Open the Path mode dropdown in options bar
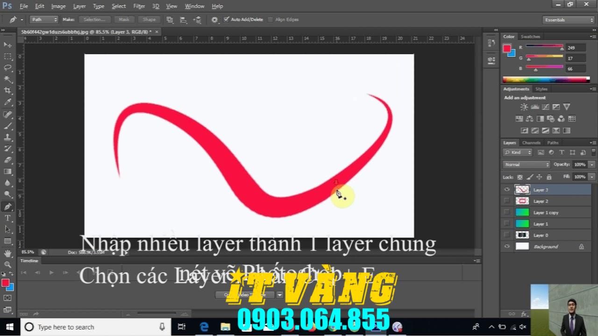Image resolution: width=598 pixels, height=336 pixels. [43, 20]
